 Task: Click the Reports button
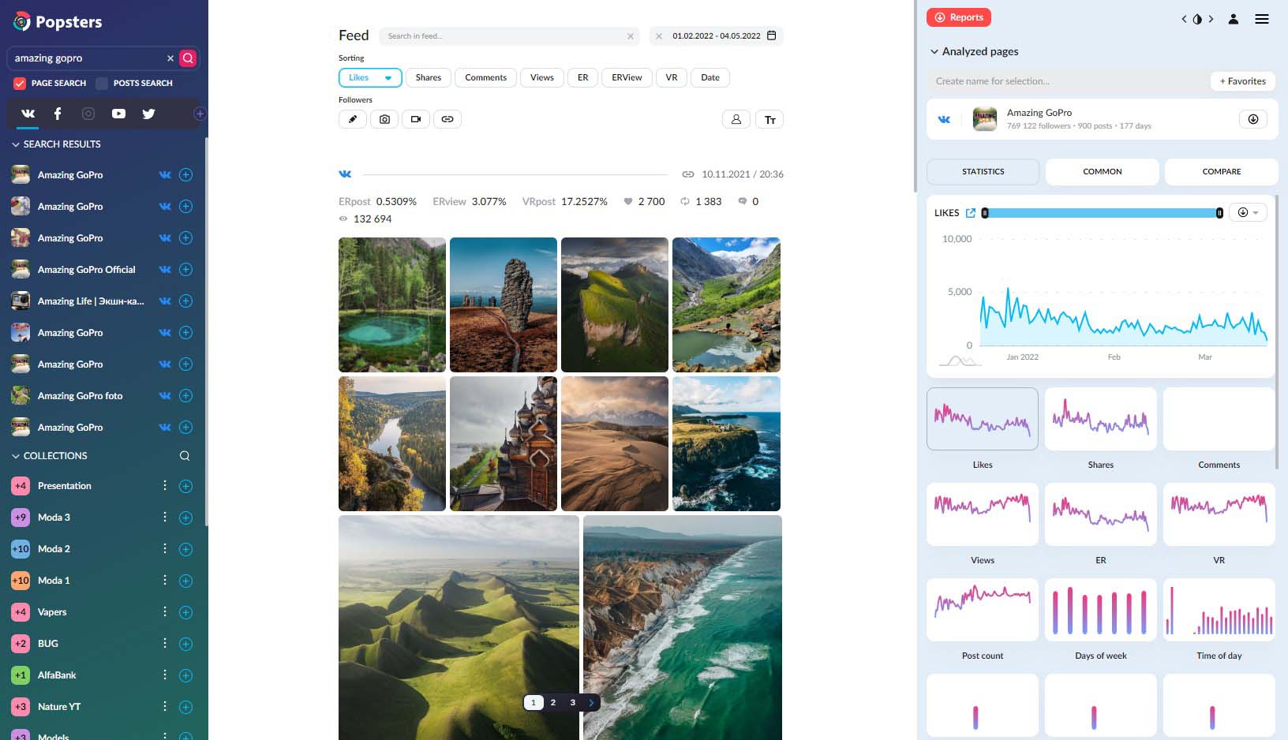click(959, 17)
